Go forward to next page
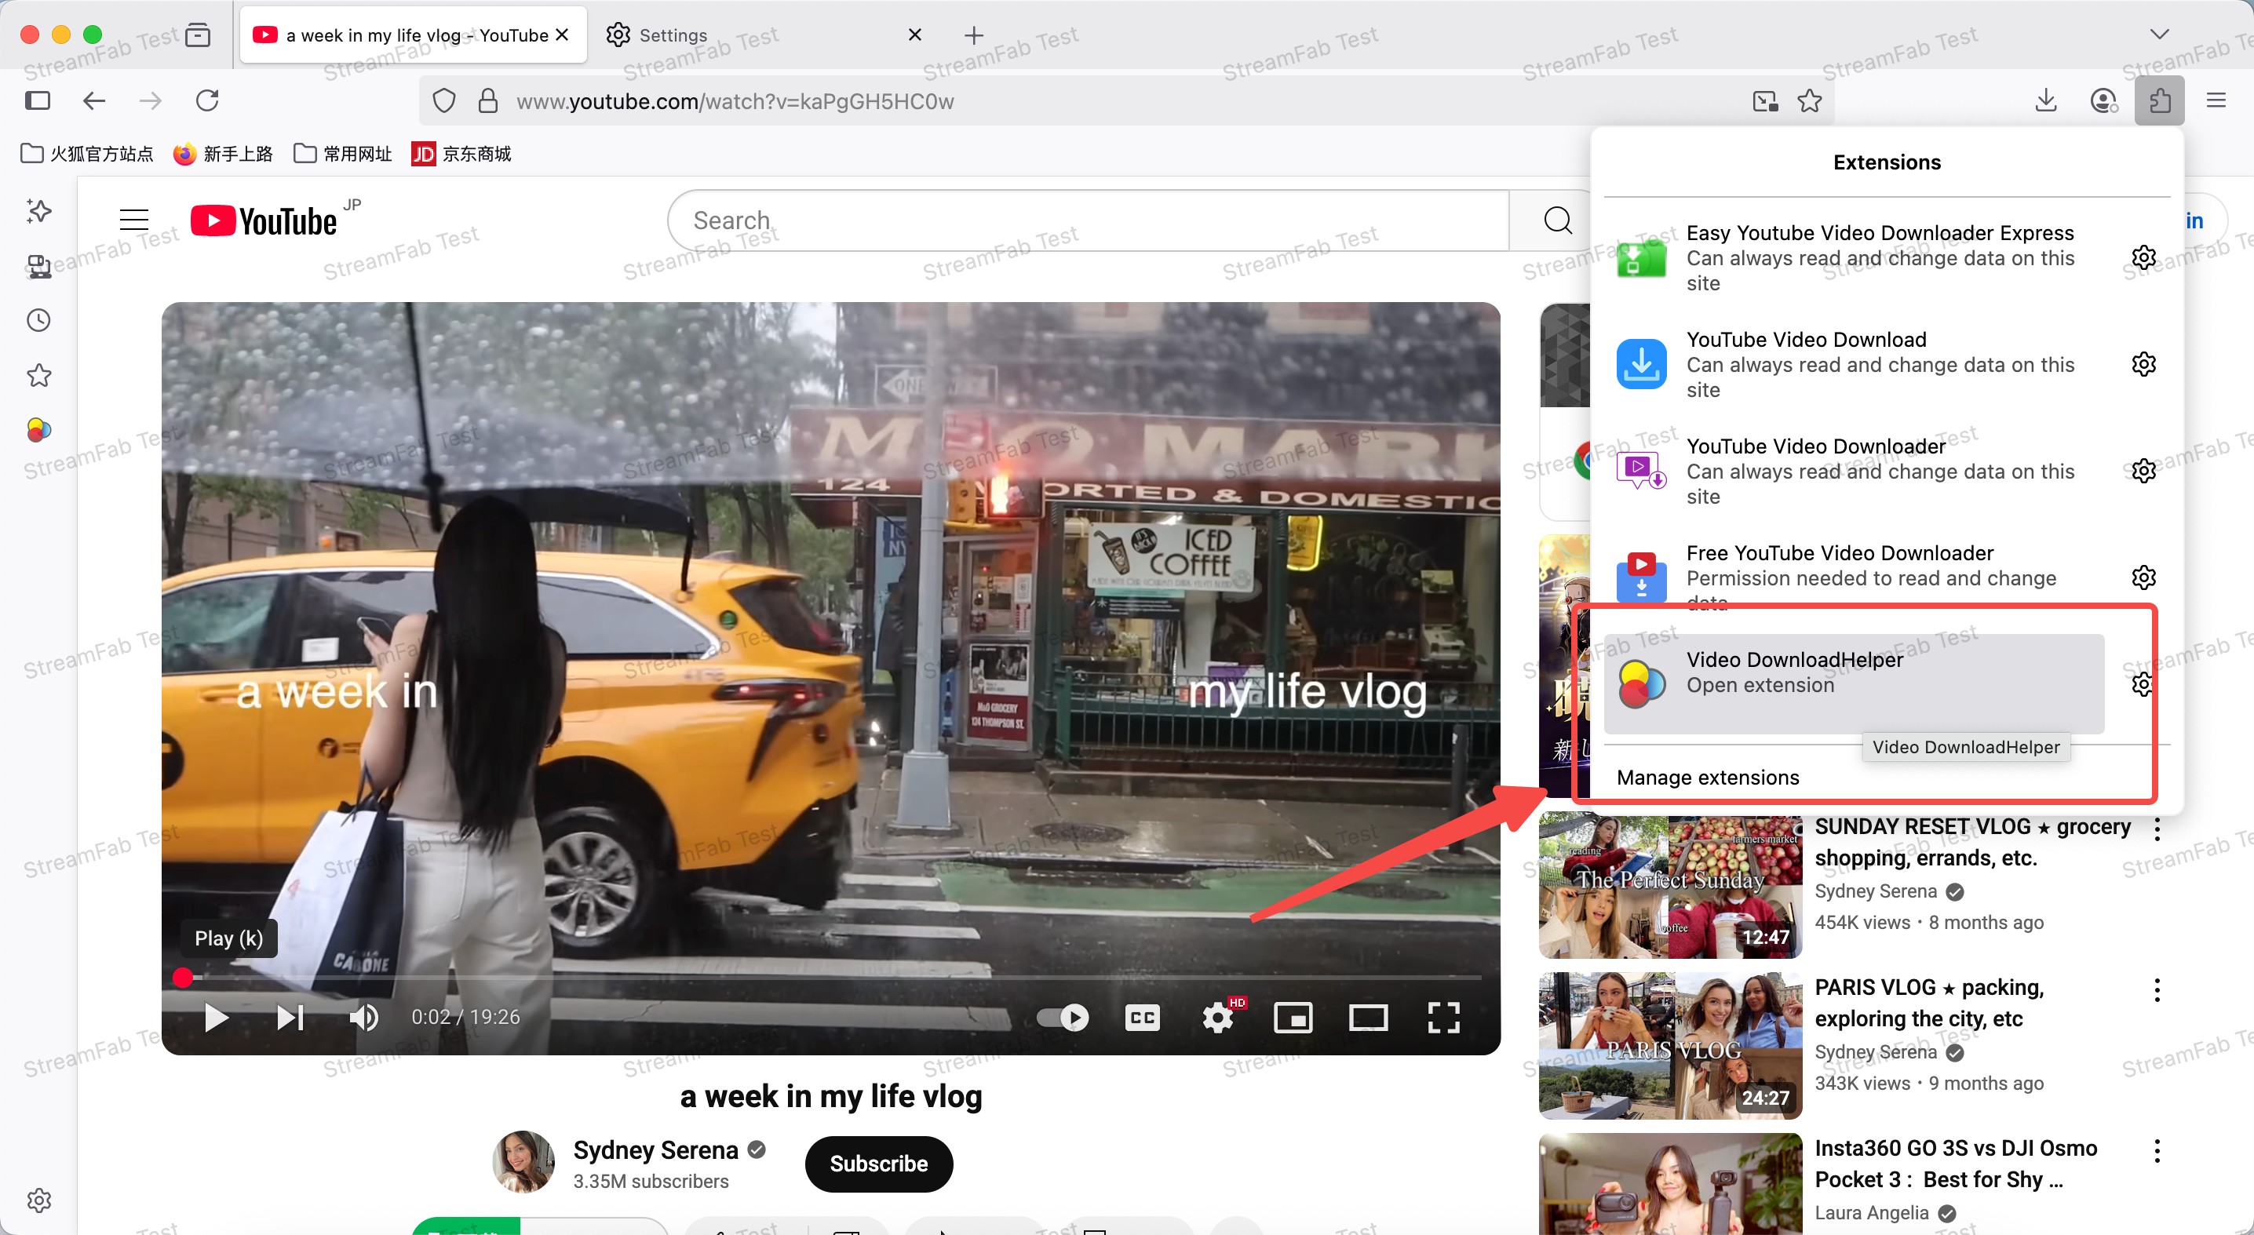2254x1235 pixels. tap(151, 100)
